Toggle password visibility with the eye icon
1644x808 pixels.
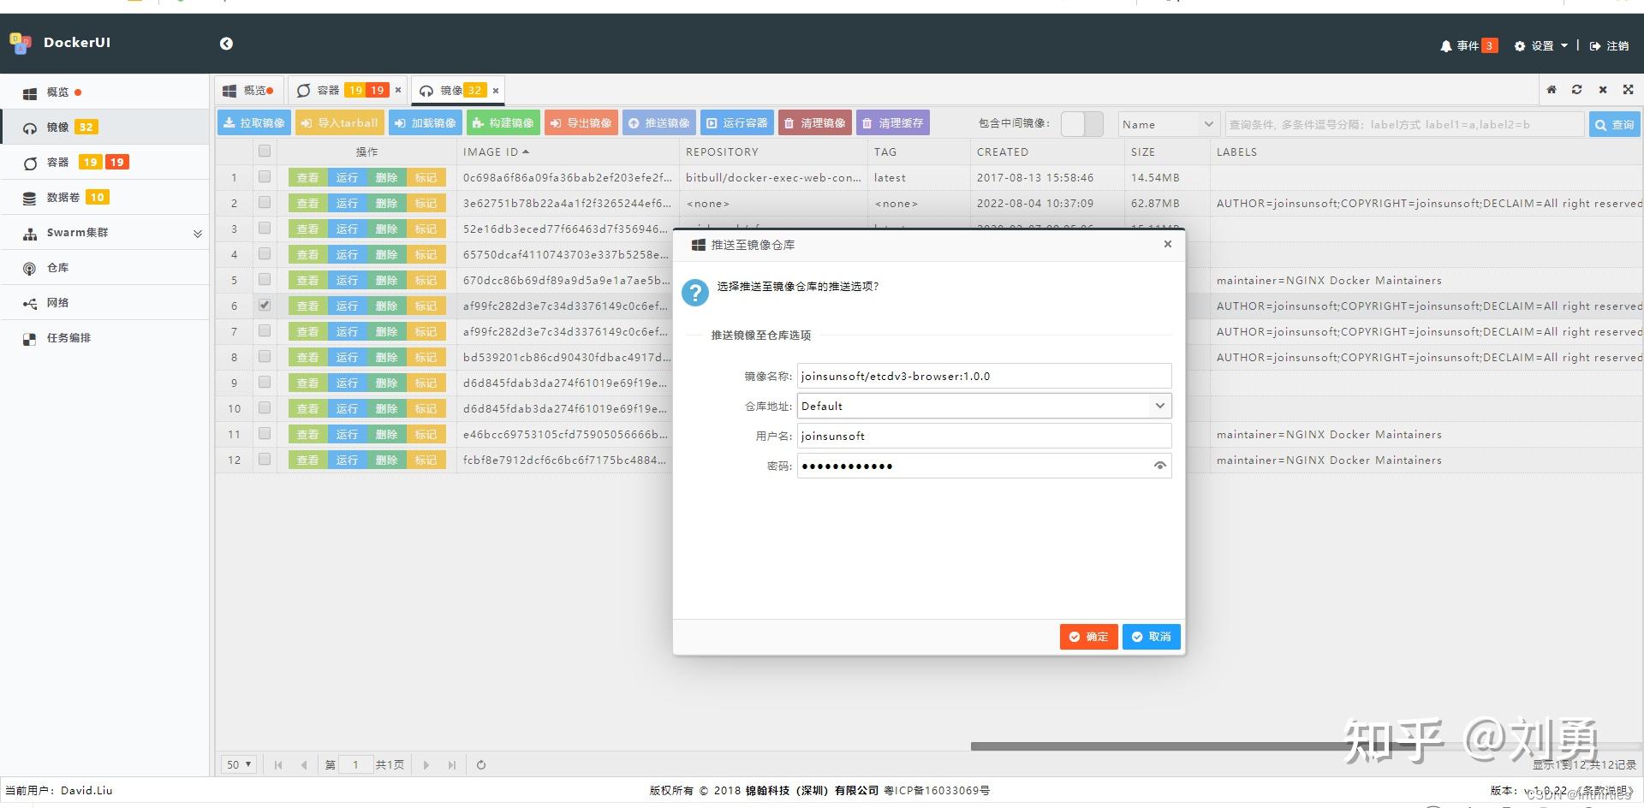click(x=1160, y=465)
